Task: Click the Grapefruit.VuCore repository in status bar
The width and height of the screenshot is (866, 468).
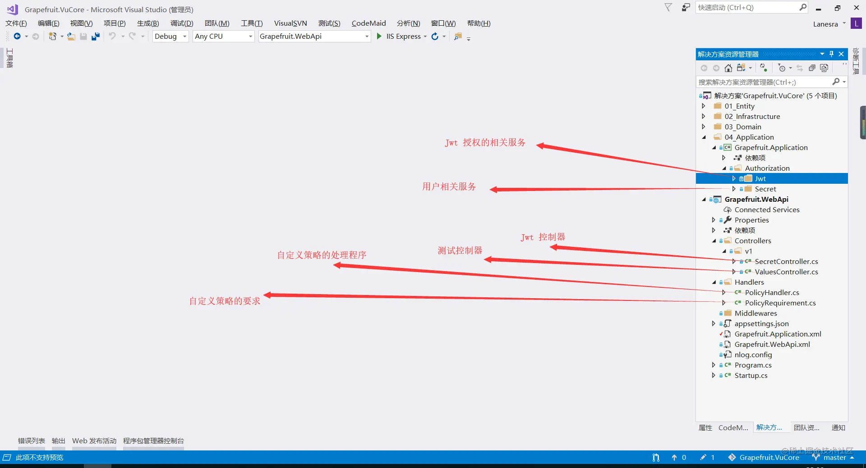Action: (769, 458)
